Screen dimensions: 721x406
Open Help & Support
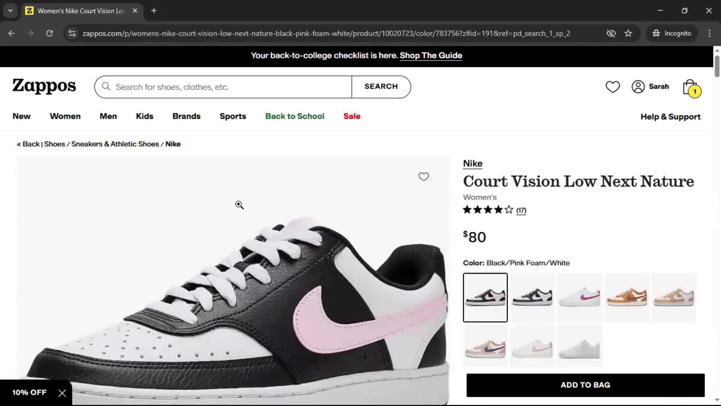(x=670, y=117)
